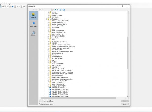Toggle Show Superseded Entries checkbox
This screenshot has height=112, width=152.
pyautogui.click(x=39, y=101)
